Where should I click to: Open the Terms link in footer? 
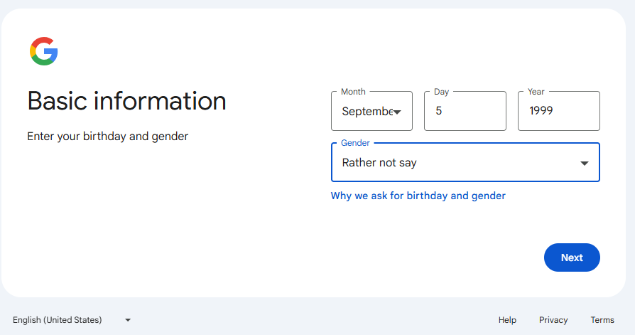coord(602,320)
